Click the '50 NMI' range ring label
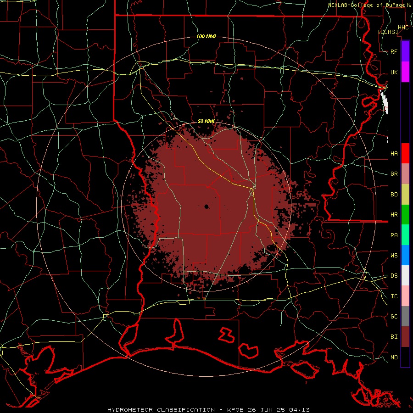This screenshot has width=413, height=413. click(206, 121)
